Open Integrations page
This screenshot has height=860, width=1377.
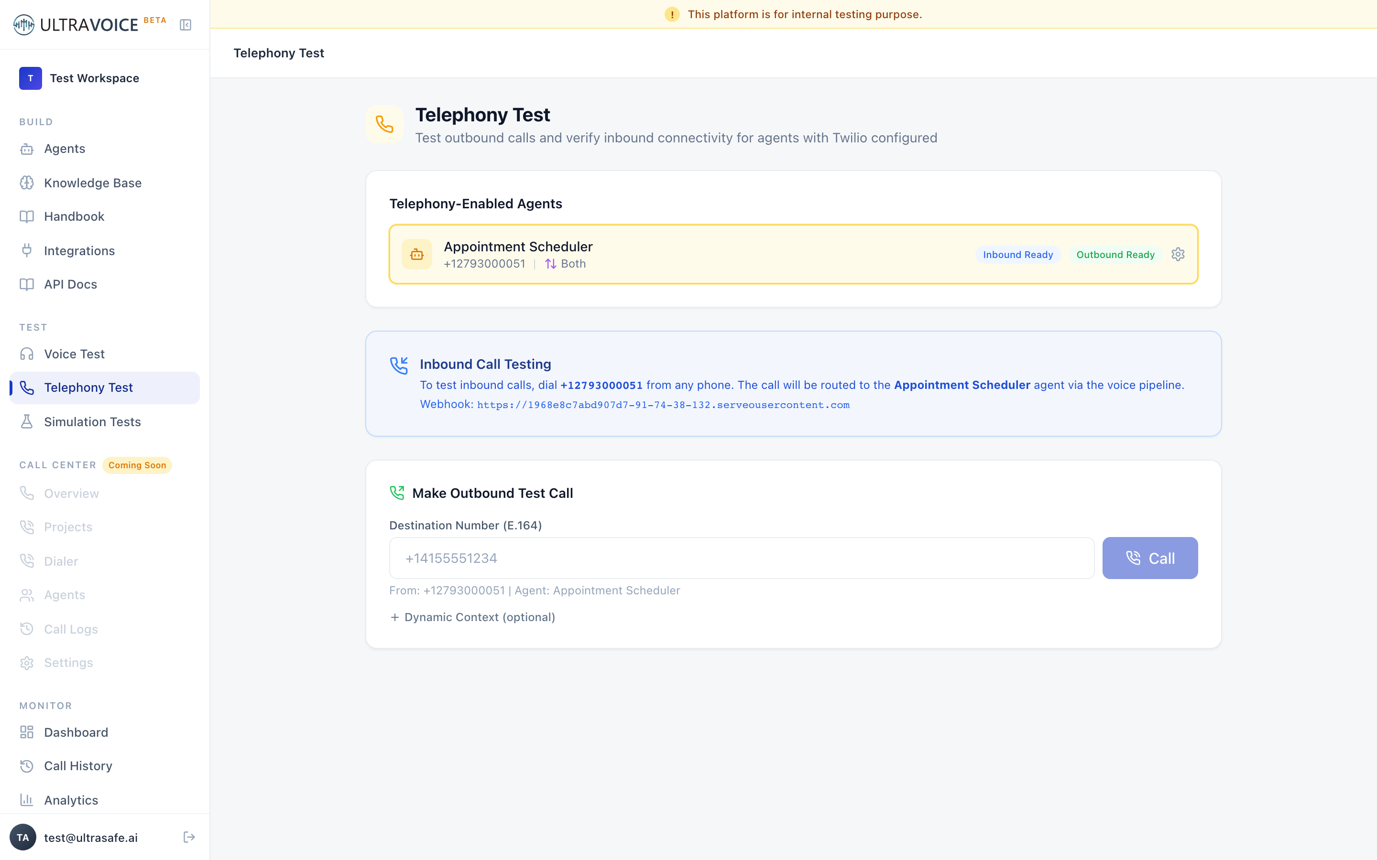click(x=105, y=250)
